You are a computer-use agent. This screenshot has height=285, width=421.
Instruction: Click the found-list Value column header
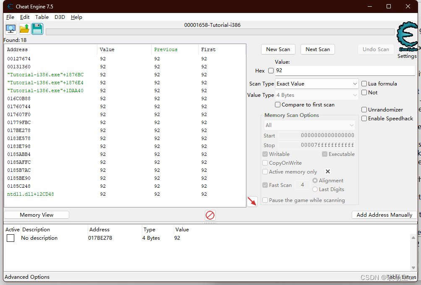[x=124, y=49]
